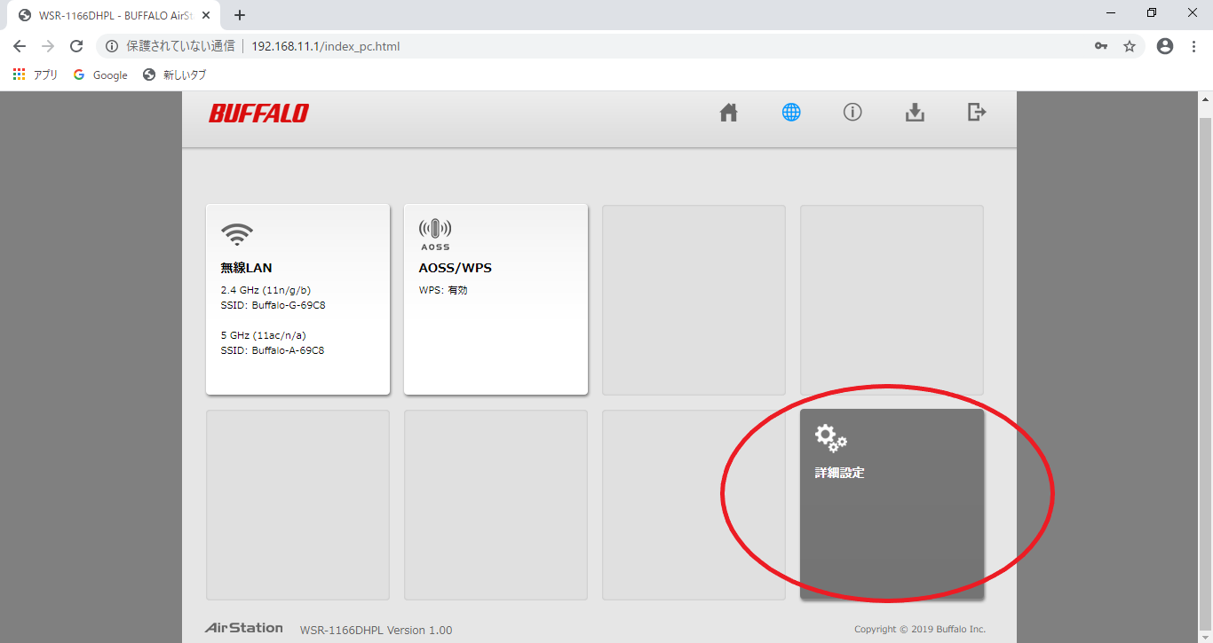Click the information circle icon
The height and width of the screenshot is (643, 1213).
[852, 113]
